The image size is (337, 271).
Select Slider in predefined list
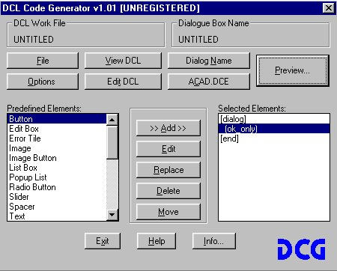pyautogui.click(x=57, y=197)
